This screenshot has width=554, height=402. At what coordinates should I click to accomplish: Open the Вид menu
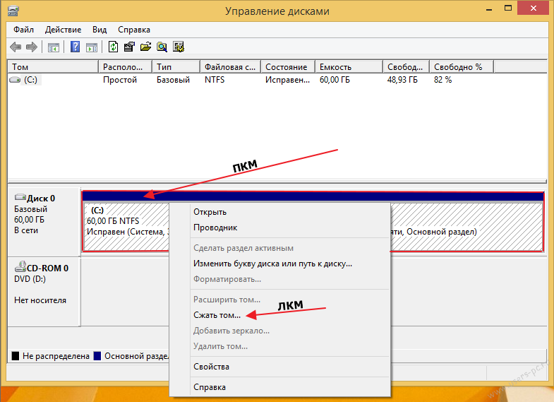(x=100, y=30)
